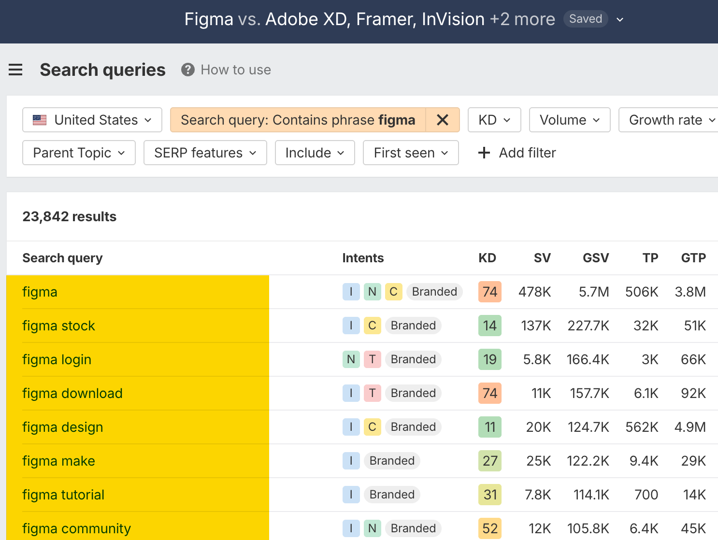Click KD score 14 for figma stock
718x540 pixels.
point(490,326)
